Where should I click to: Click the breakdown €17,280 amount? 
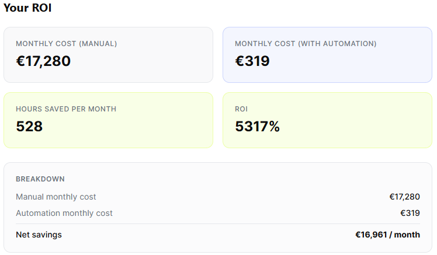pos(404,197)
